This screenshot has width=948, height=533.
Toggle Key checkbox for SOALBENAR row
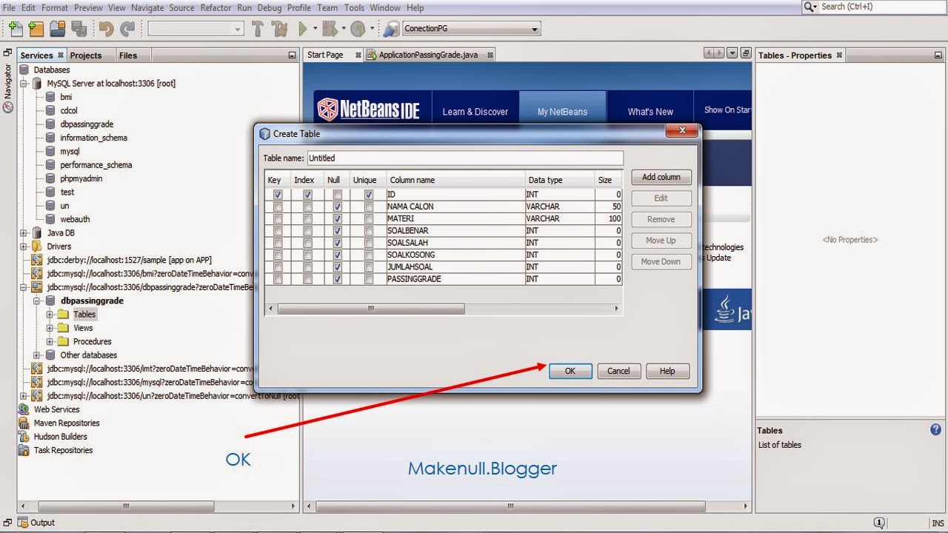(278, 231)
